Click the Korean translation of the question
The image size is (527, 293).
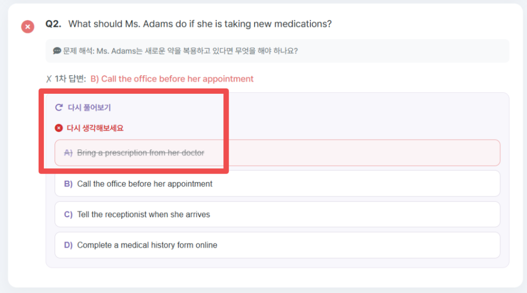(x=180, y=51)
